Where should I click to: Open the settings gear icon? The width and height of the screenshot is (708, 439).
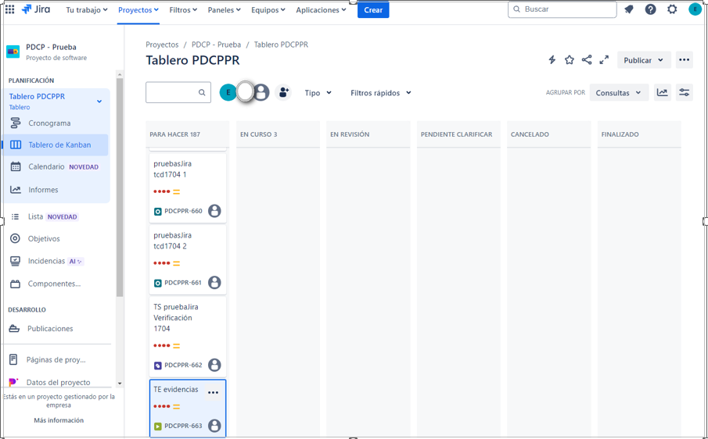(x=672, y=9)
